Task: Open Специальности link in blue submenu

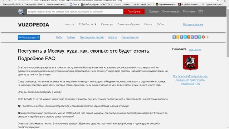Action: click(130, 37)
